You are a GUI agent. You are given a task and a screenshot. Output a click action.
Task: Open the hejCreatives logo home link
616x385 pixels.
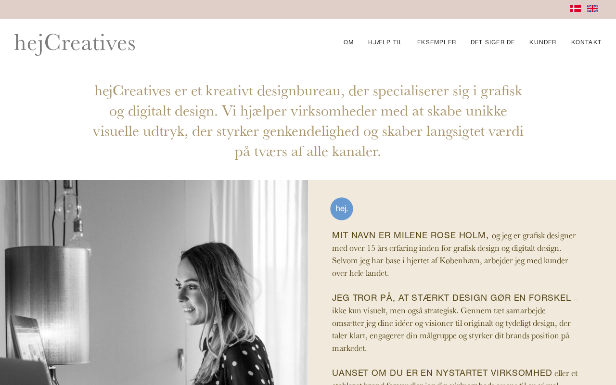pos(75,43)
